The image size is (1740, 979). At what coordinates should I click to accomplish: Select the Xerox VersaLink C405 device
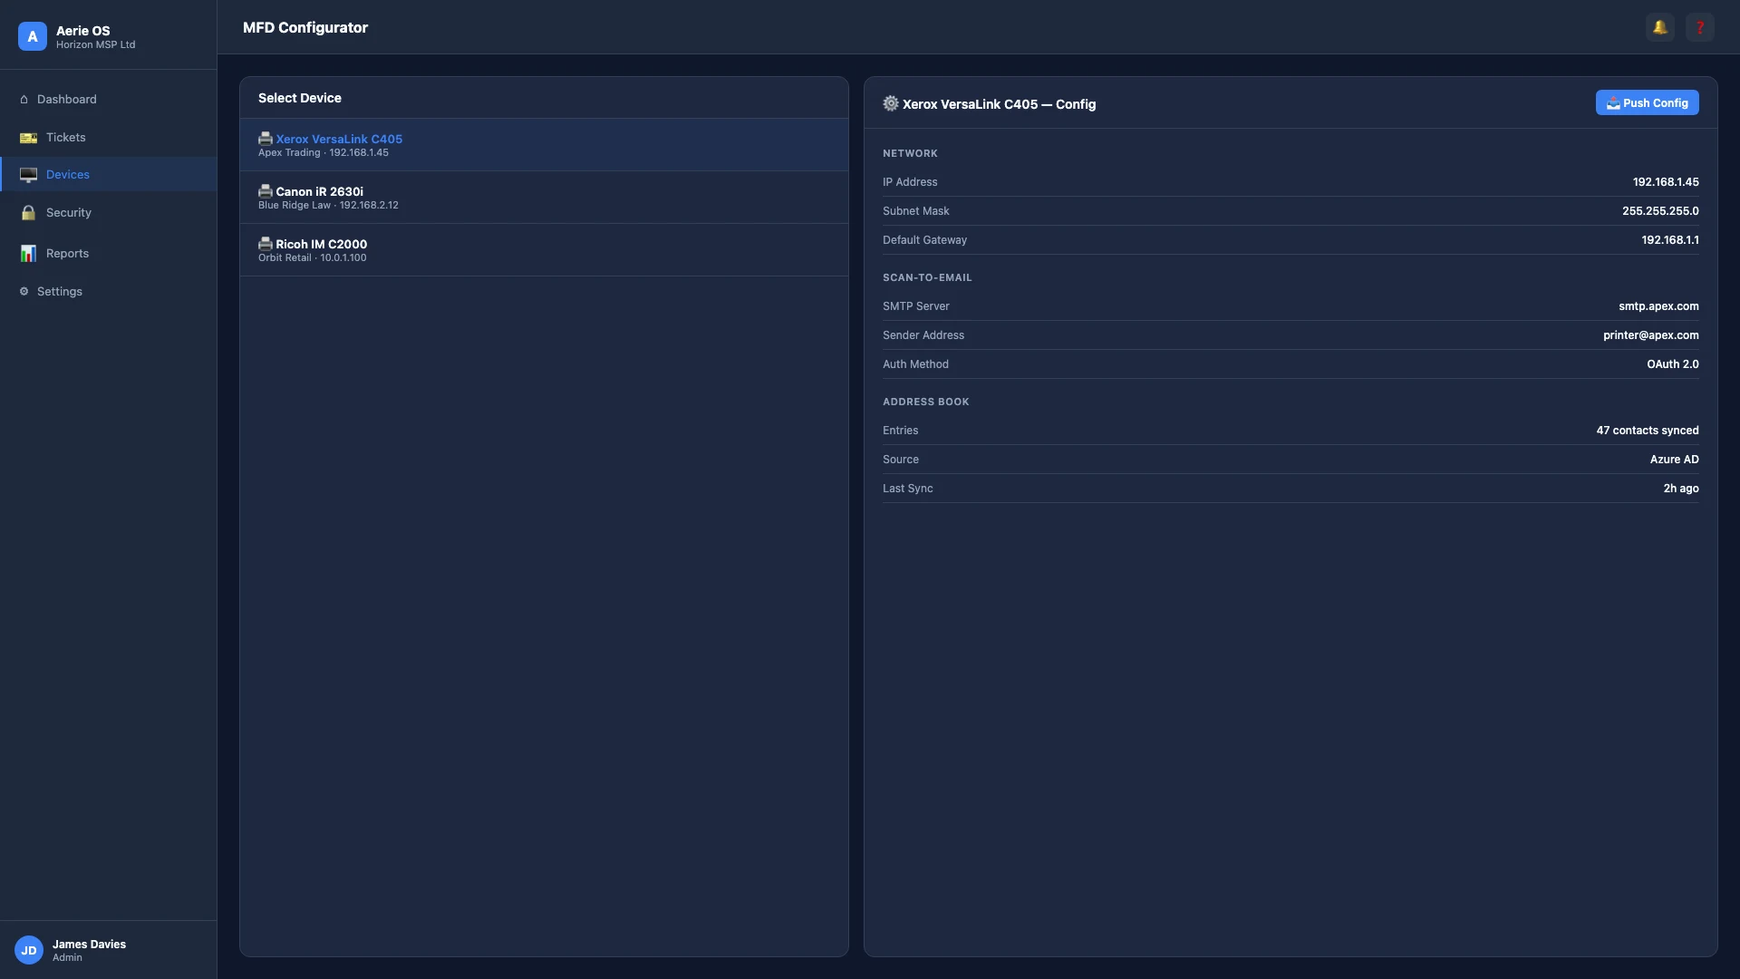pos(544,145)
